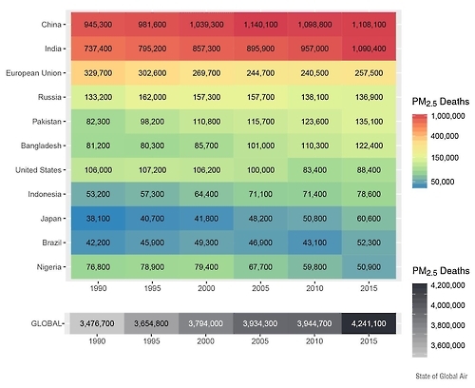
Task: Click the 2005 year label under Nigeria row
Action: point(260,288)
